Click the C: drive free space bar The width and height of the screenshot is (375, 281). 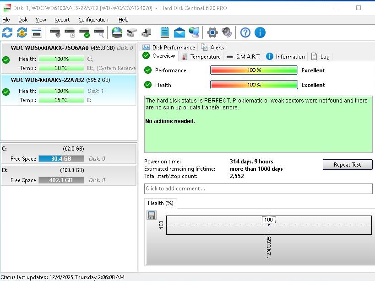(61, 158)
